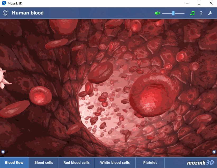The width and height of the screenshot is (217, 168).
Task: Select the Red blood cells tab
Action: point(76,163)
